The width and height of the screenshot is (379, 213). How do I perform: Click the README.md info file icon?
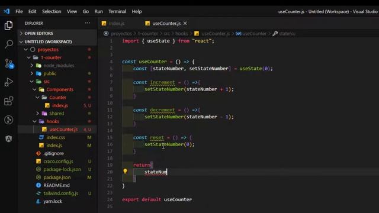[x=38, y=185]
